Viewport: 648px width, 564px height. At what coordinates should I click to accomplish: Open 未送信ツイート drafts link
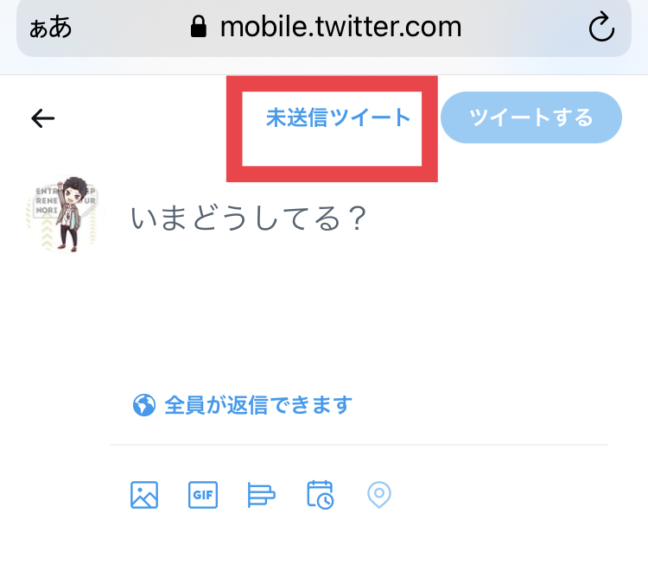point(338,117)
